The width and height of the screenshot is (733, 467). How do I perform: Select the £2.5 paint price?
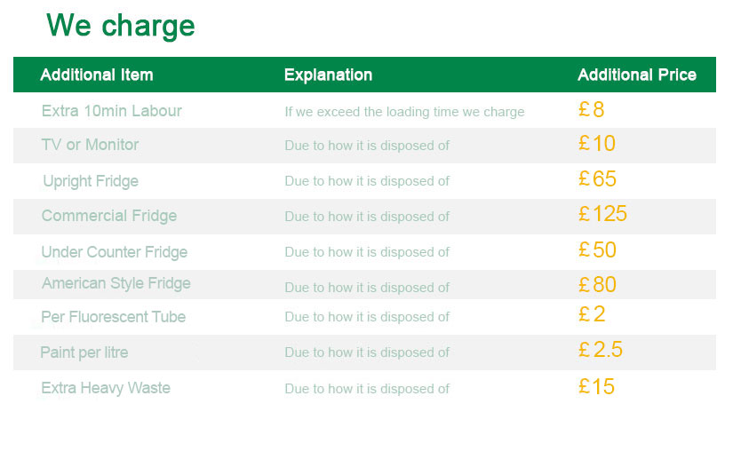(x=601, y=350)
